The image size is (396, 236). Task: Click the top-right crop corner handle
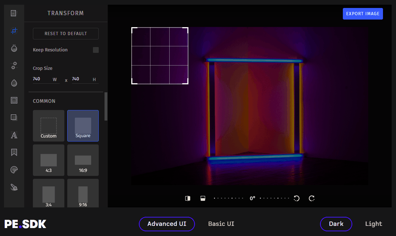[x=186, y=30]
